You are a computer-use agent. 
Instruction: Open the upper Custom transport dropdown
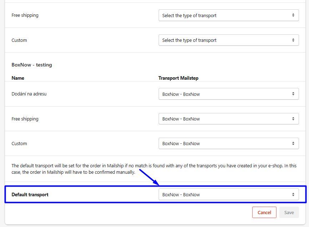pyautogui.click(x=229, y=40)
